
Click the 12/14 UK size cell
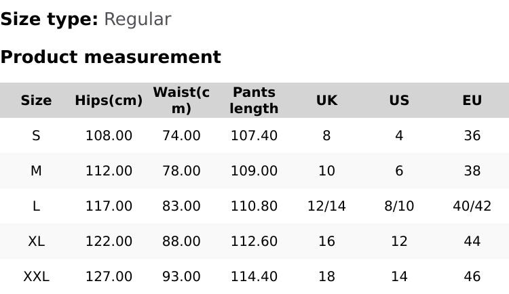(326, 206)
